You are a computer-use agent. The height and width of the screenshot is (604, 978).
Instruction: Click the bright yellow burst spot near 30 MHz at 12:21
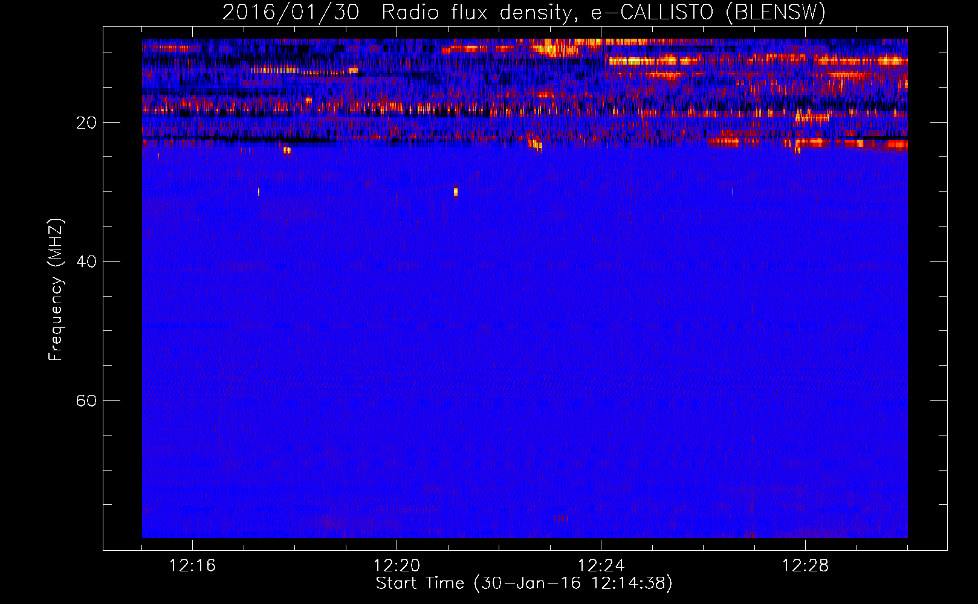tap(456, 192)
